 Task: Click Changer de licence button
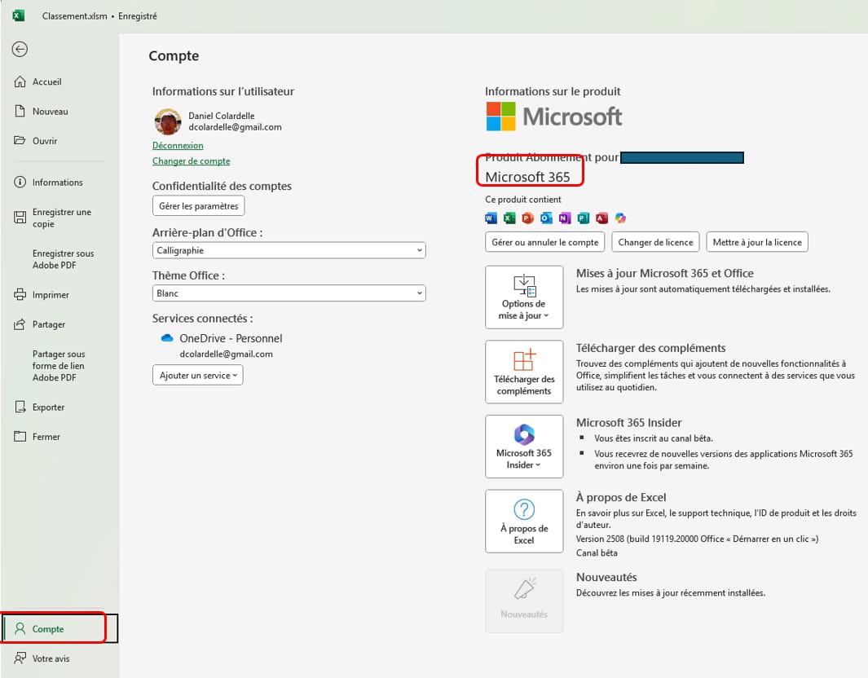coord(655,242)
